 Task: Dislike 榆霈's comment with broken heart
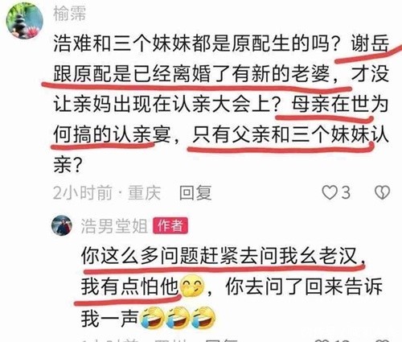click(x=382, y=192)
